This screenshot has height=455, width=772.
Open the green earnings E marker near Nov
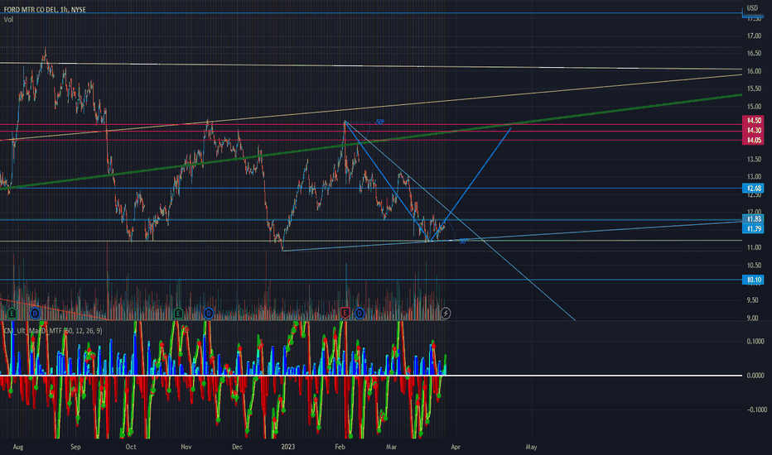(178, 313)
